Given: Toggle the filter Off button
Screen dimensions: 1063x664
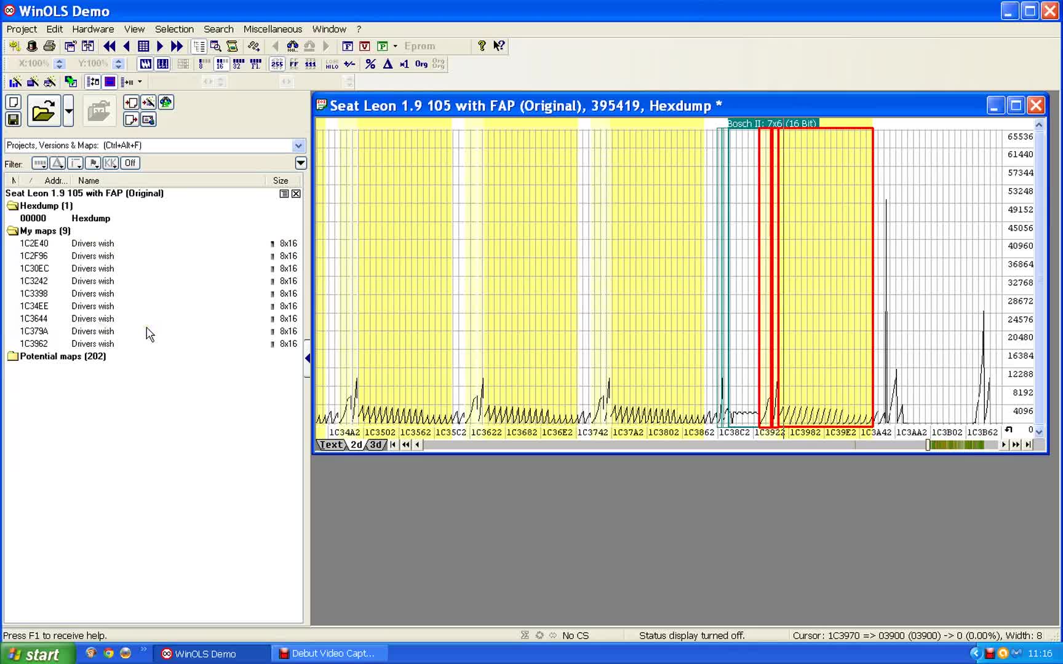Looking at the screenshot, I should tap(130, 163).
